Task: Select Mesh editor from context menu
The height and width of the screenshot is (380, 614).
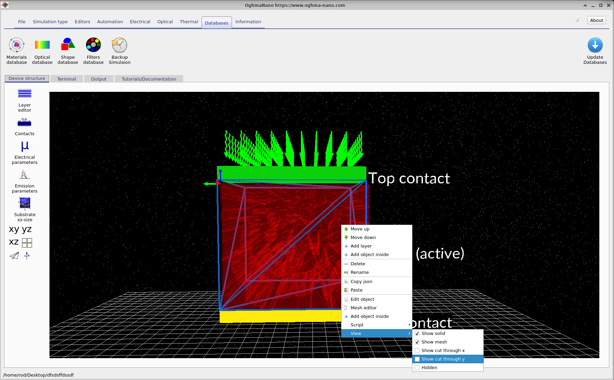Action: coord(364,308)
